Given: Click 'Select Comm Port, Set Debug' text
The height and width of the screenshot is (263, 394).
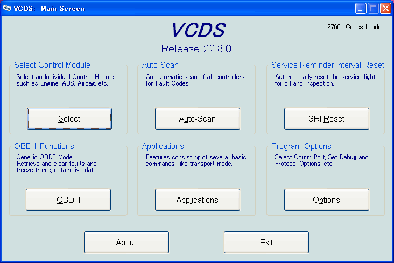Looking at the screenshot, I should tap(322, 157).
